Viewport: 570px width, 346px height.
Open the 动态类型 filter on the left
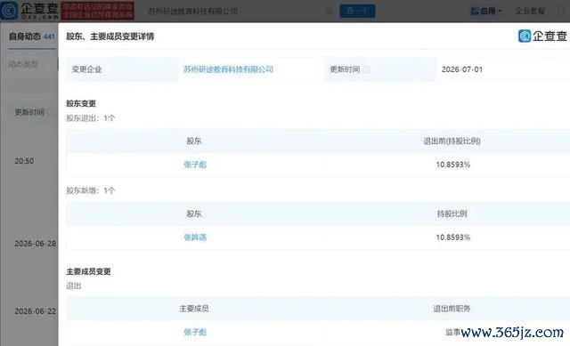coord(24,65)
